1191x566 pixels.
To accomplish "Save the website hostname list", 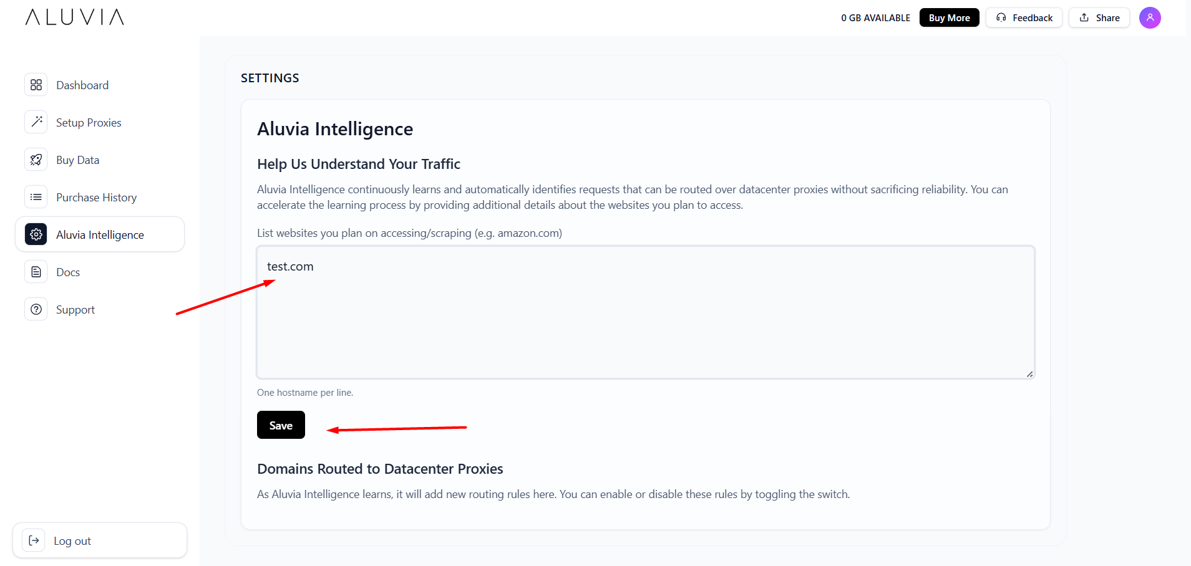I will [x=281, y=425].
